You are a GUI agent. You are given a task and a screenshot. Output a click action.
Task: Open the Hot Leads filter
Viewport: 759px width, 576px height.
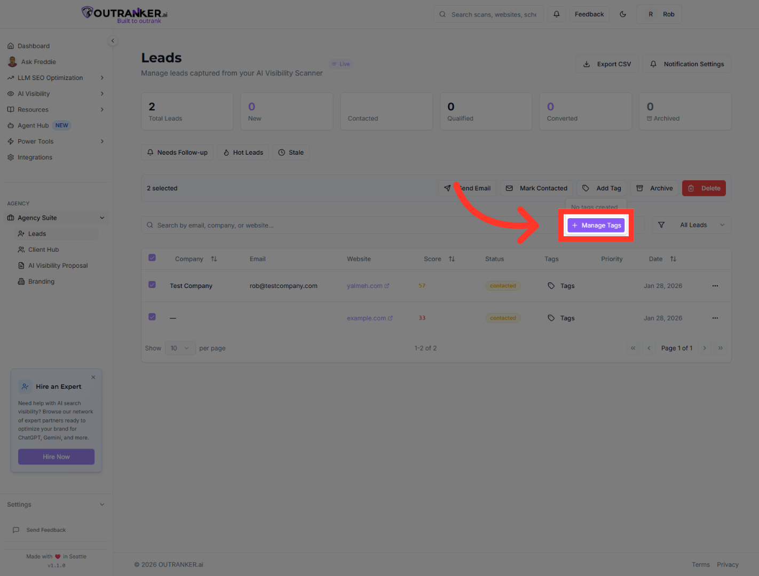(242, 153)
